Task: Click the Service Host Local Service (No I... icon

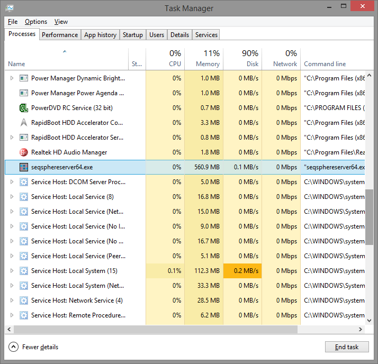Action: coord(24,226)
